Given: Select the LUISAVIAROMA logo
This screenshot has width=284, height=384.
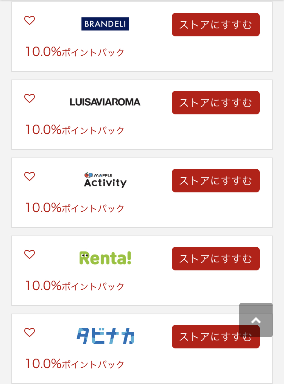Looking at the screenshot, I should coord(105,102).
